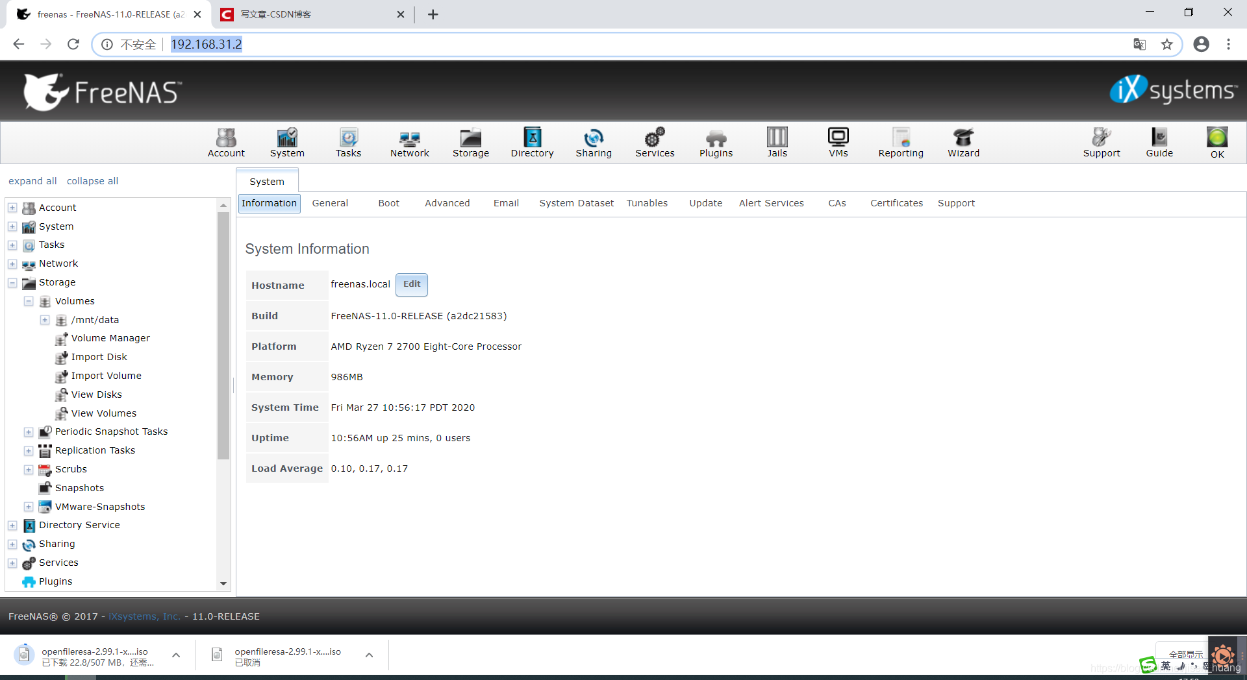Open the Jails manager icon

pos(777,142)
